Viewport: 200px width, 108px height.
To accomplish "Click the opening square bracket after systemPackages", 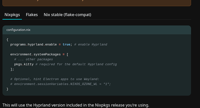I will tap(68, 54).
